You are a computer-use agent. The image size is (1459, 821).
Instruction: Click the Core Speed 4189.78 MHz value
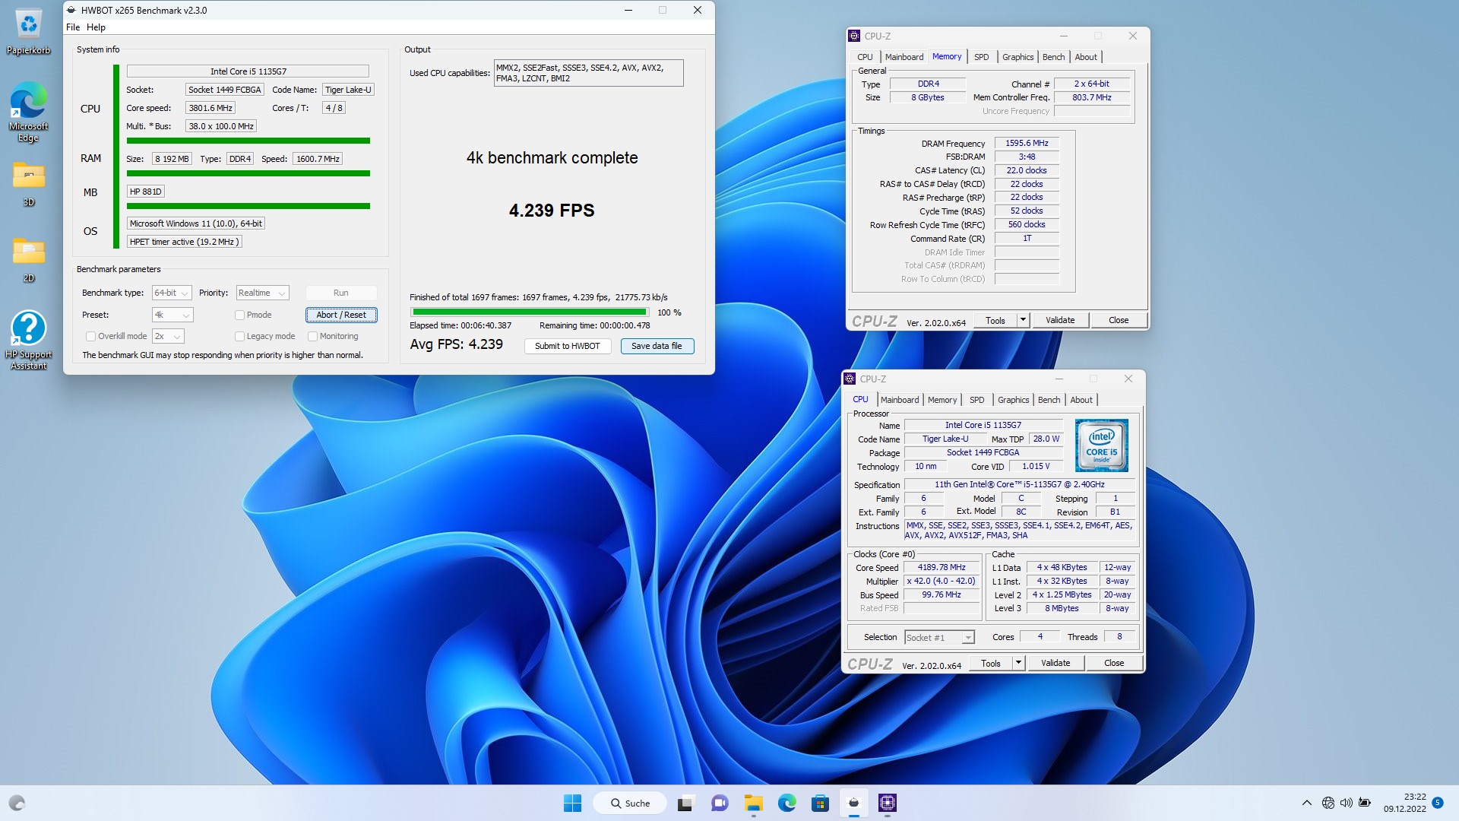[942, 567]
